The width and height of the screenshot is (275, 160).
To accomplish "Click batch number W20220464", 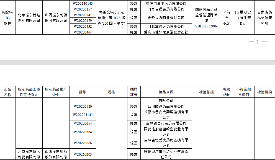I will 83,32.
